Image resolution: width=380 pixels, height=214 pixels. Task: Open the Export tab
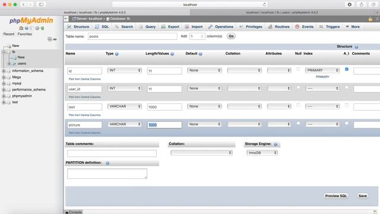(170, 27)
